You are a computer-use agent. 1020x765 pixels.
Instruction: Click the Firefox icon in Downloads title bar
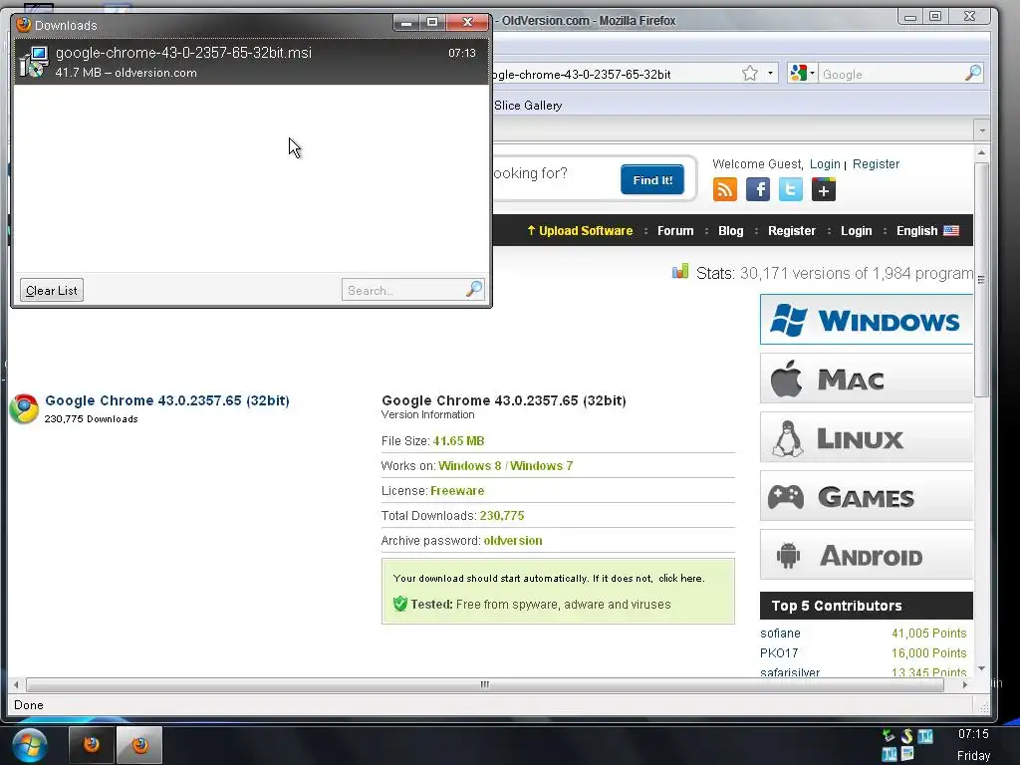tap(24, 25)
